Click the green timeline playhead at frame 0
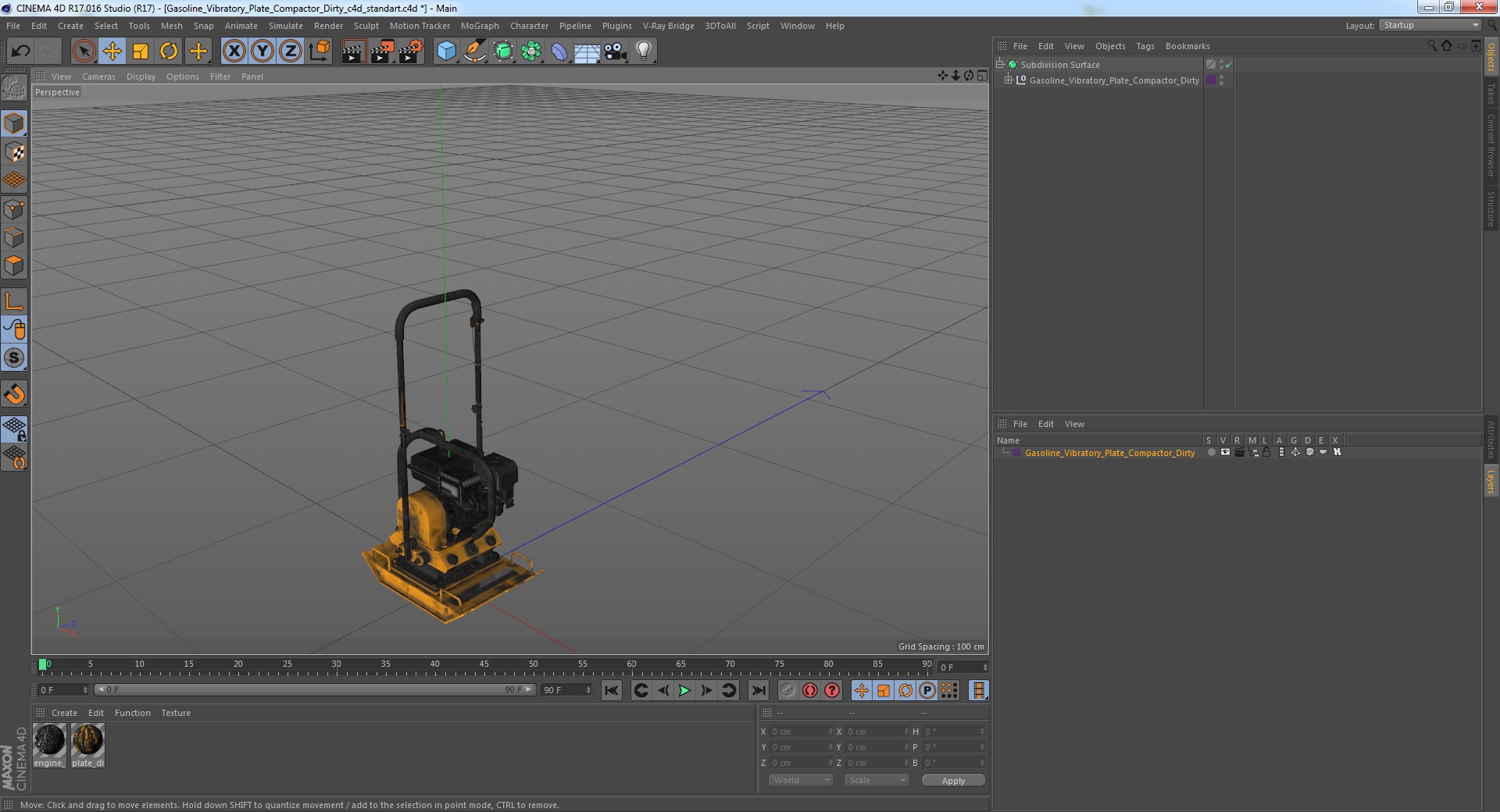Image resolution: width=1500 pixels, height=812 pixels. (x=43, y=664)
